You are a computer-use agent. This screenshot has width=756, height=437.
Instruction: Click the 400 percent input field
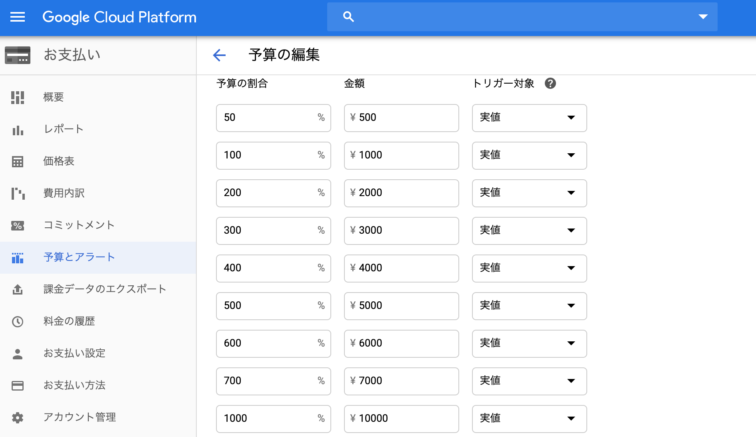click(x=273, y=269)
